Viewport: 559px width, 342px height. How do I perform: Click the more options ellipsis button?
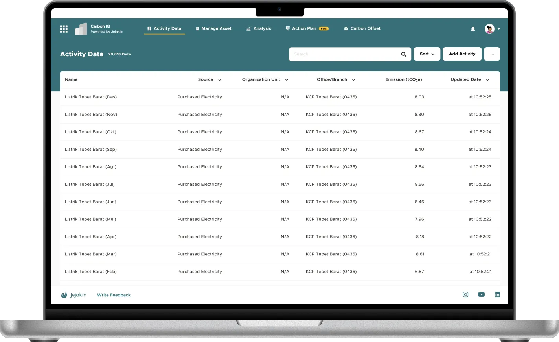492,54
